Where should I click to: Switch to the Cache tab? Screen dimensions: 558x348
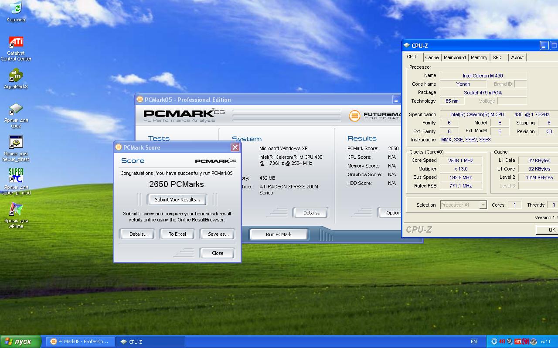click(432, 57)
